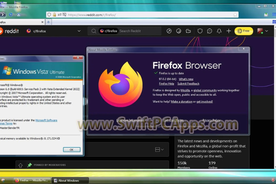This screenshot has width=276, height=184.
Task: Open Make a donation link
Action: pyautogui.click(x=182, y=102)
